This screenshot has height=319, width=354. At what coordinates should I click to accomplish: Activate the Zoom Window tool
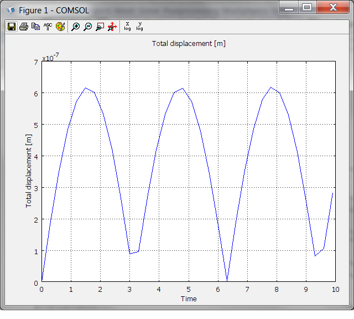(x=100, y=27)
